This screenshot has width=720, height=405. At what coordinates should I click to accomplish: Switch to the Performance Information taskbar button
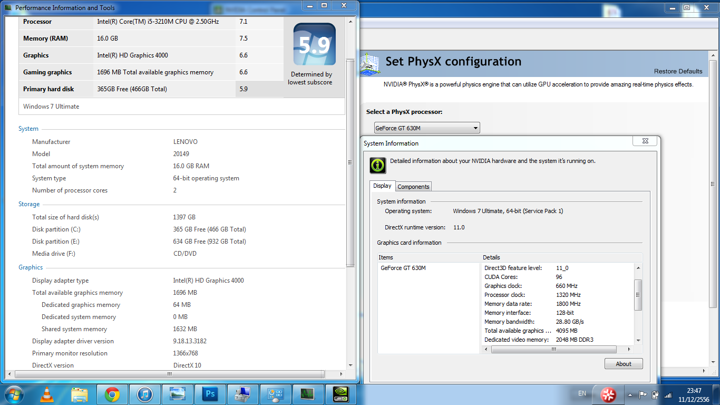pyautogui.click(x=275, y=394)
